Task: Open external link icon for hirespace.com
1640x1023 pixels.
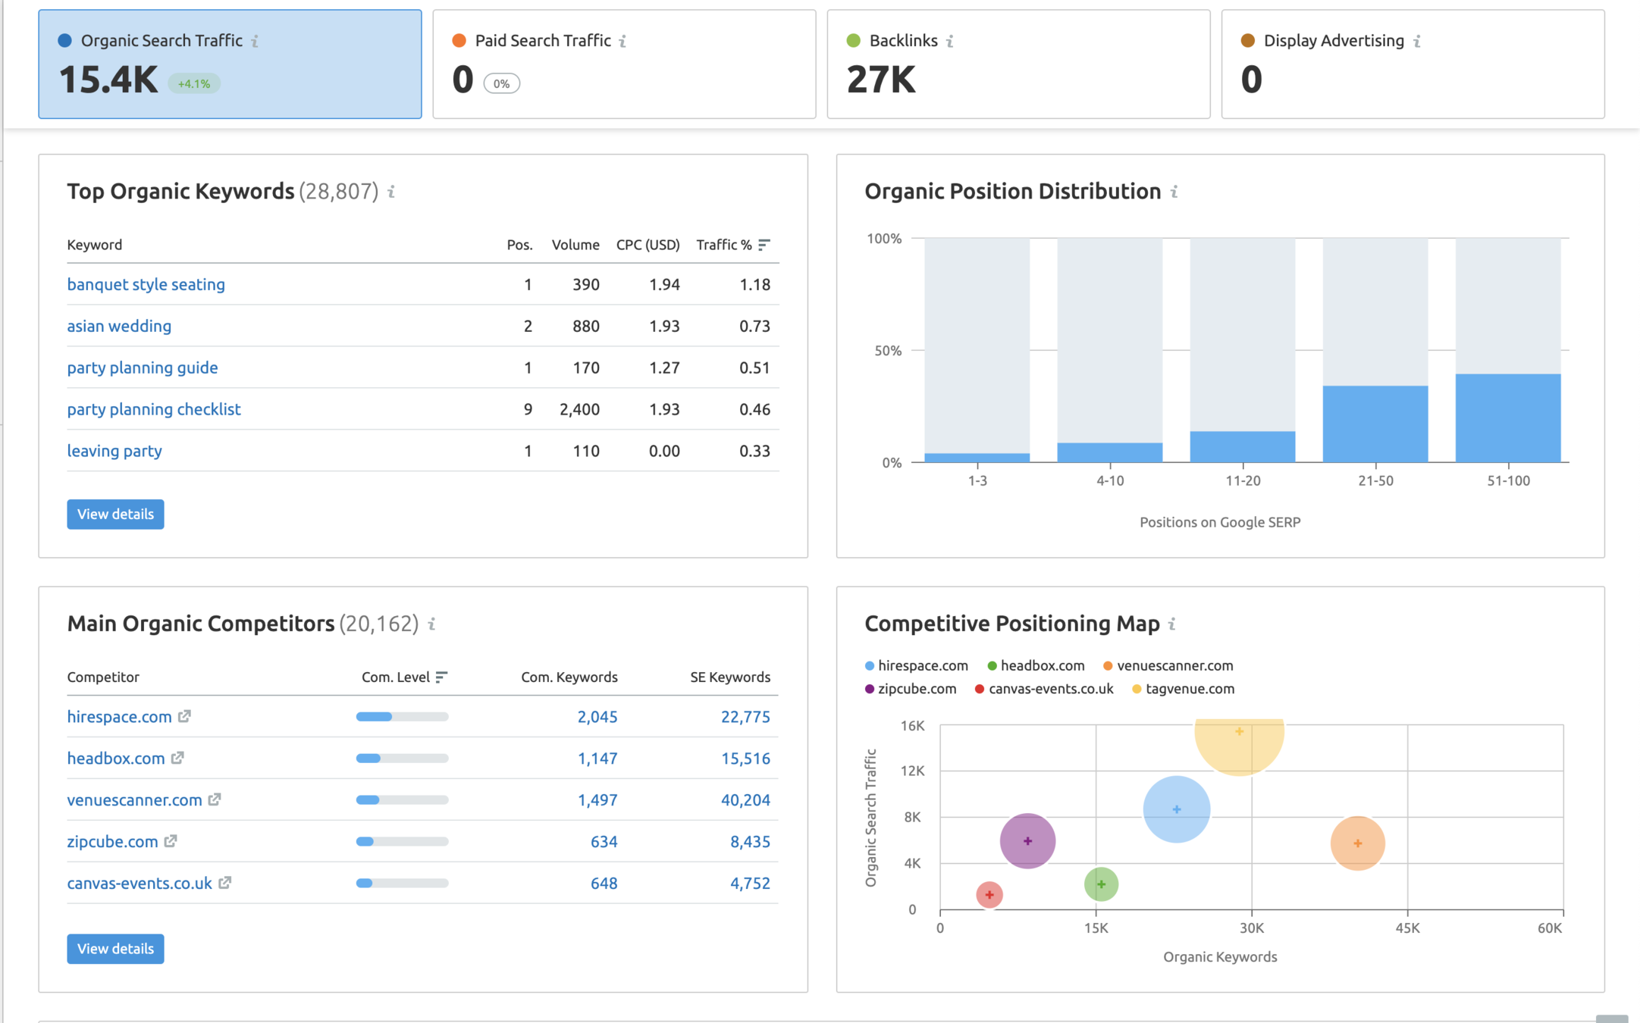Action: 184,716
